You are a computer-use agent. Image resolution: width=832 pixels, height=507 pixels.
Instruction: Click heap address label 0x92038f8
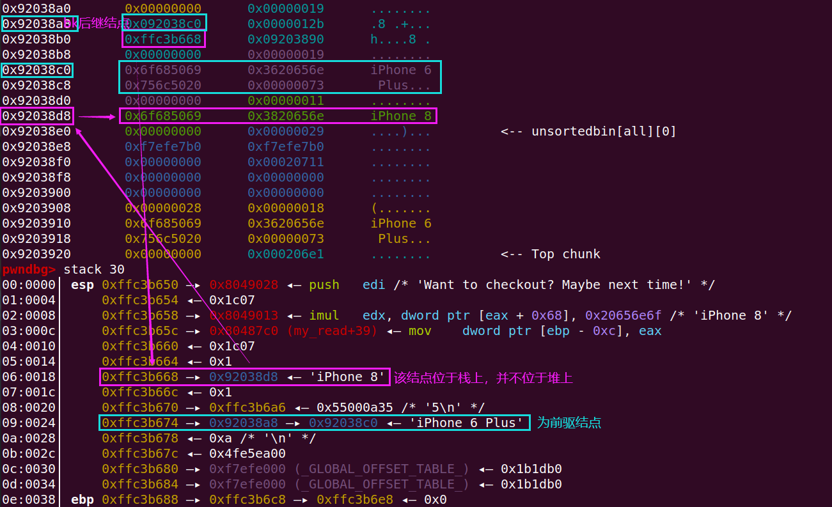point(36,178)
